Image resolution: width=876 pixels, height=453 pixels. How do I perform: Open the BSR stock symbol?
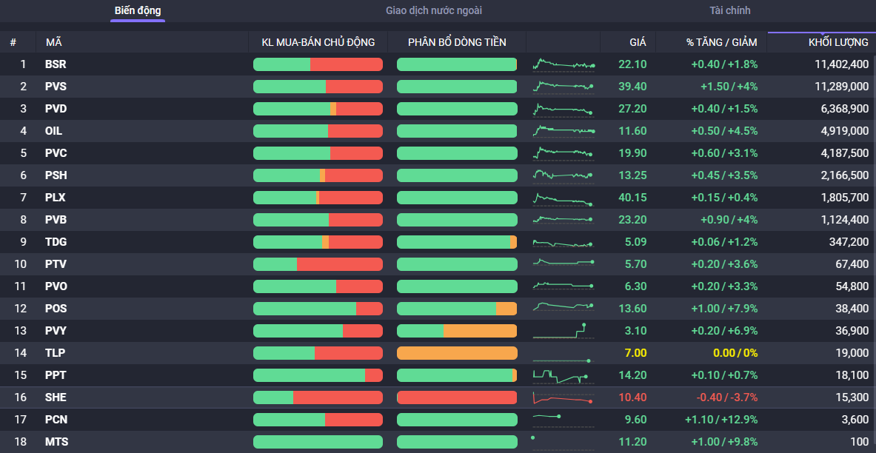(56, 64)
